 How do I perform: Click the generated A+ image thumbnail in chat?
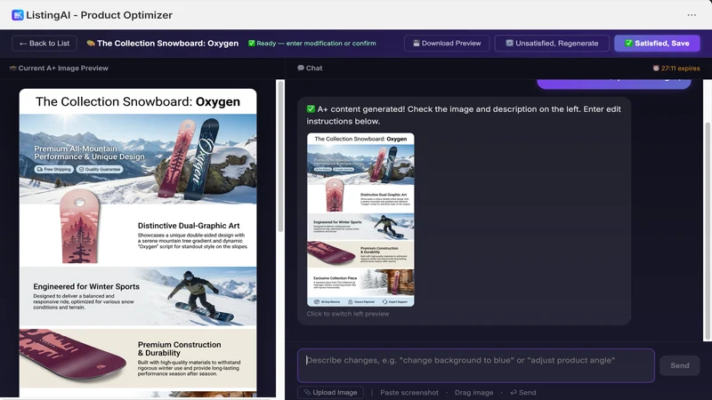[360, 220]
